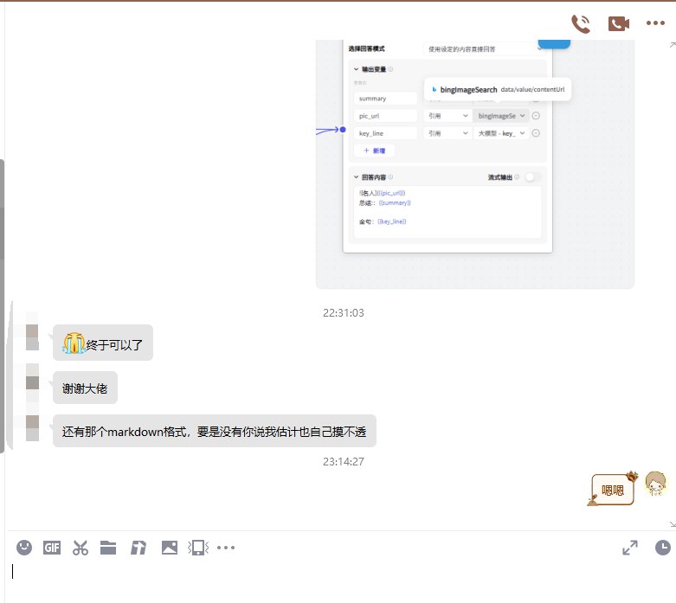676x603 pixels.
Task: Start a voice call
Action: (x=580, y=23)
